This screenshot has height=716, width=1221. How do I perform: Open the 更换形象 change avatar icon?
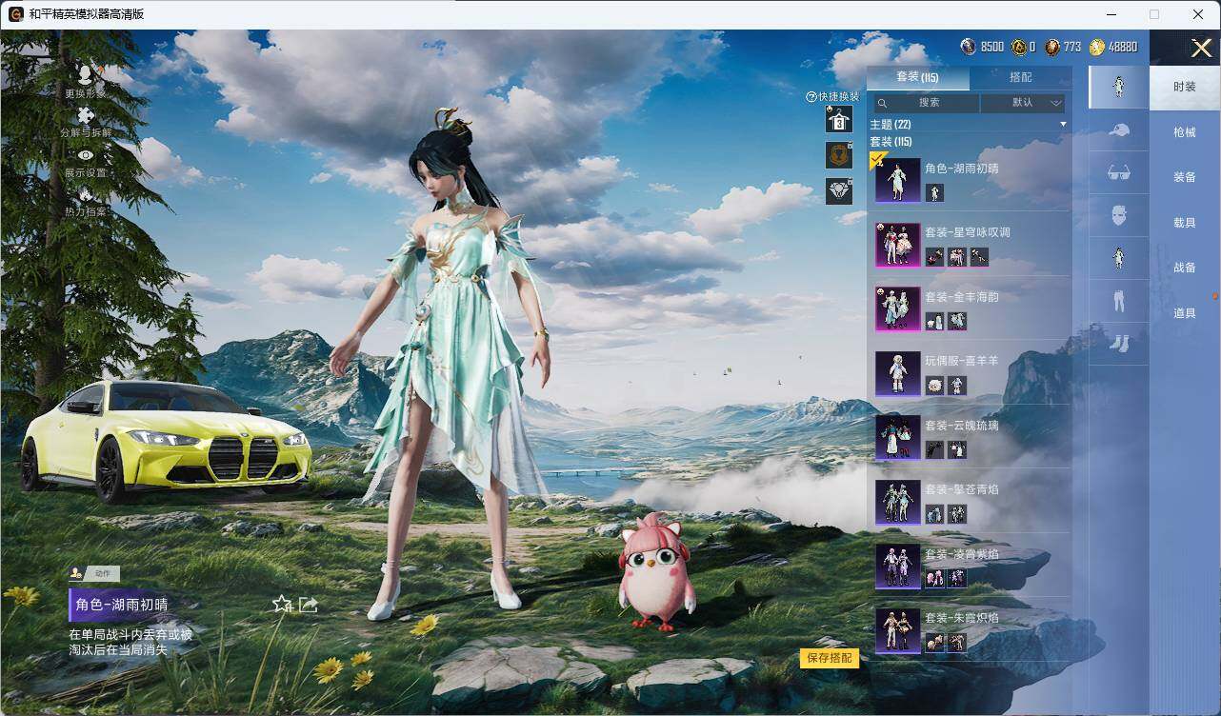coord(85,75)
